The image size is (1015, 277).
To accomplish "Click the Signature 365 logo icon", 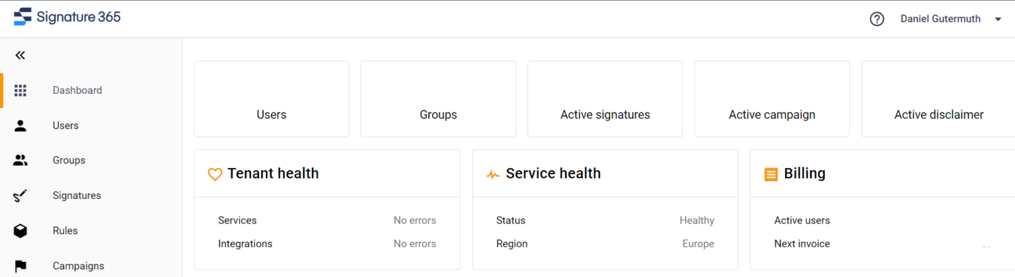I will [23, 17].
